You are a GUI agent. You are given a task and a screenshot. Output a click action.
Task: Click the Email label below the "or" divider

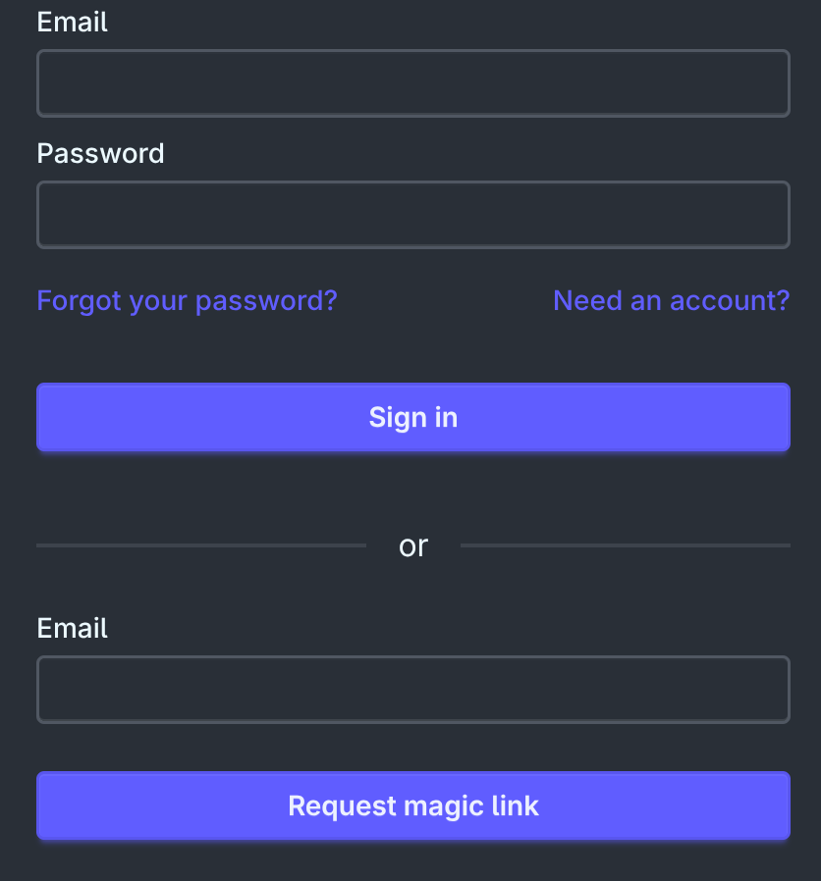coord(72,628)
